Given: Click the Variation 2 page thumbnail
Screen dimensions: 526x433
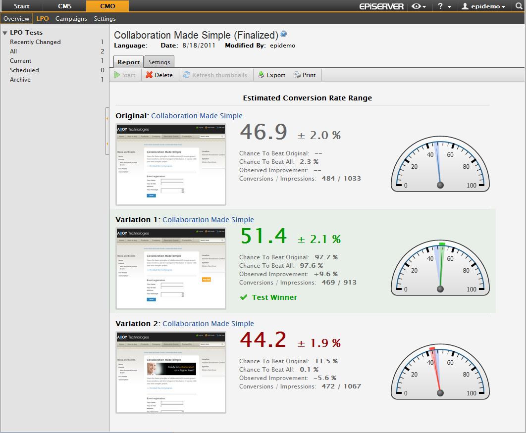Looking at the screenshot, I should tap(171, 372).
